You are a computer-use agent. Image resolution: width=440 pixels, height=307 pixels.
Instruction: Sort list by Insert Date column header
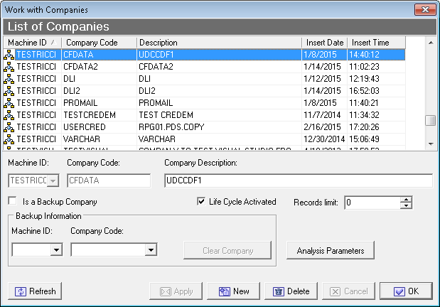pos(325,43)
